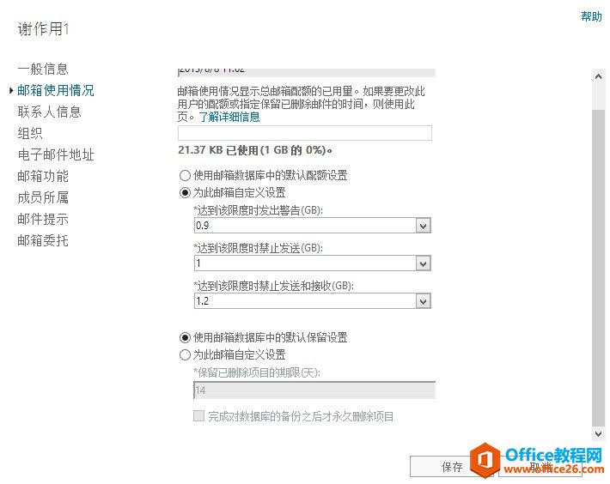Viewport: 610px width, 484px height.
Task: Open the prohibit send limit dropdown (1)
Action: (x=422, y=263)
